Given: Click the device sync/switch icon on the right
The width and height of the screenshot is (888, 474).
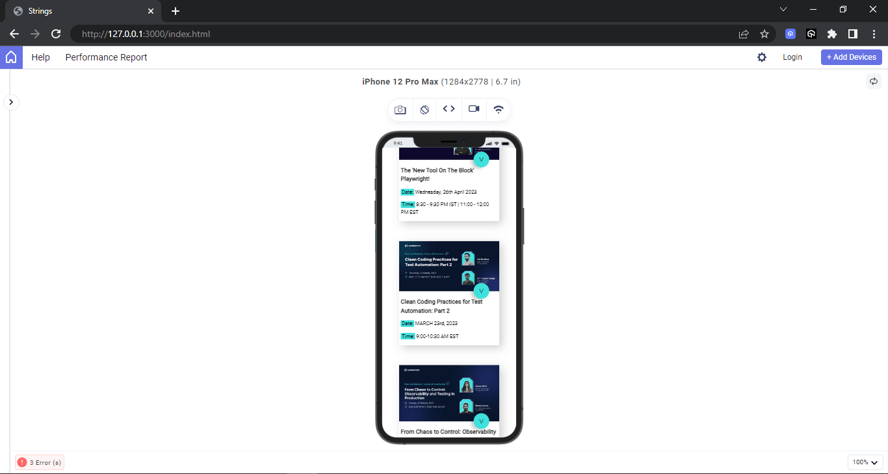Looking at the screenshot, I should (874, 81).
